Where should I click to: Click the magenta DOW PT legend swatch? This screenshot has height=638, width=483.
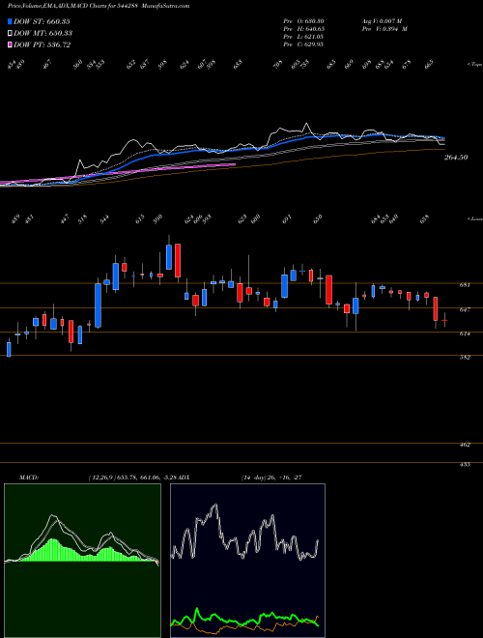tap(10, 44)
